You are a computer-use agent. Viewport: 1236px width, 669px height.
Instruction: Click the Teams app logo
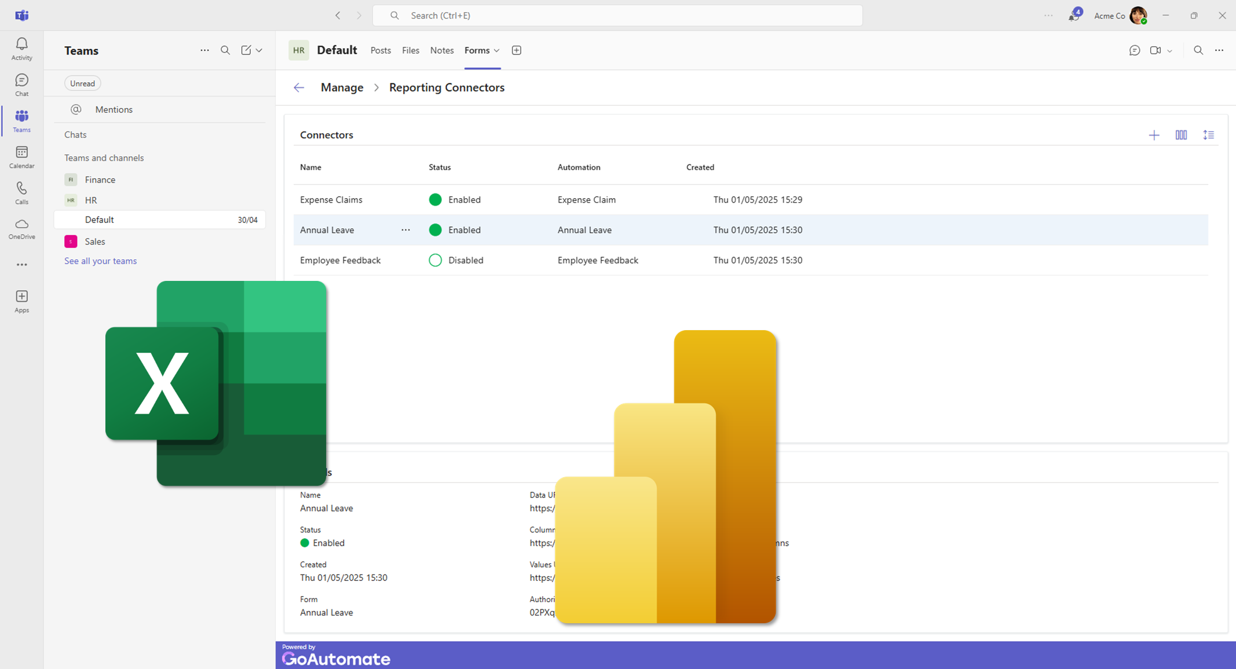coord(22,15)
